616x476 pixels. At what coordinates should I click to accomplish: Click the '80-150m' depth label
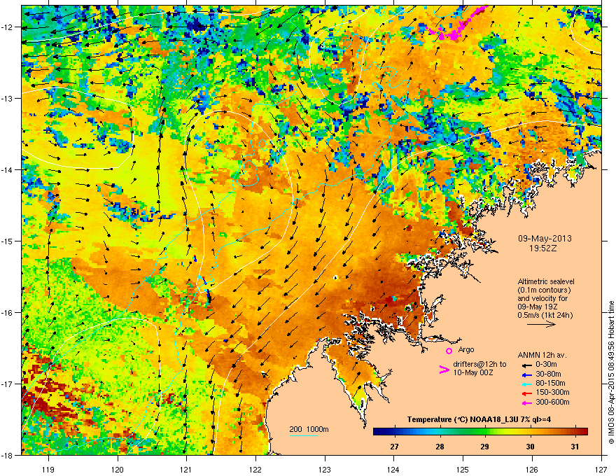(550, 384)
